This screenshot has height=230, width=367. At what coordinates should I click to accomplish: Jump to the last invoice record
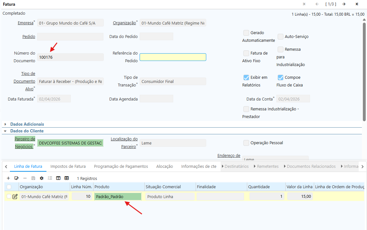coord(357,4)
